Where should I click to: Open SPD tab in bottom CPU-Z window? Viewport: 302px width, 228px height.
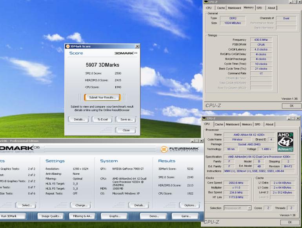258,124
